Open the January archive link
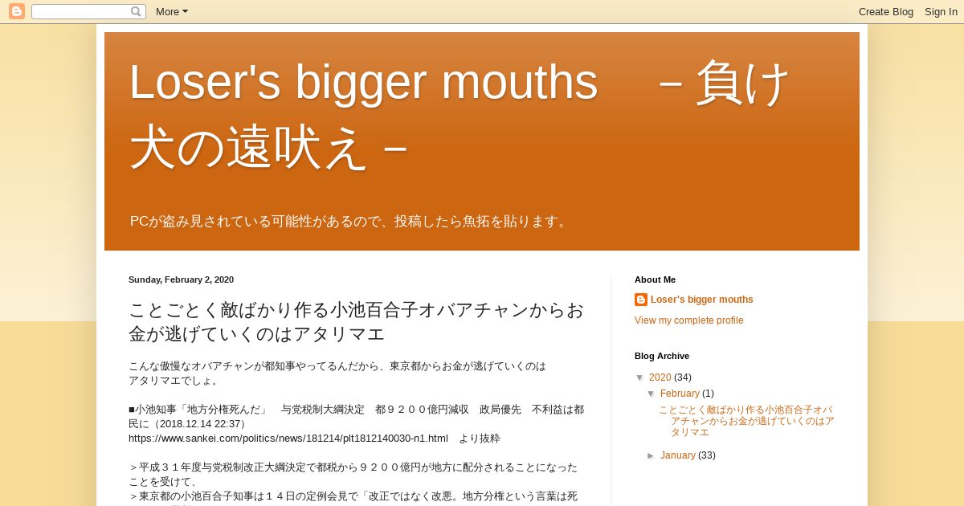Viewport: 964px width, 506px height. [678, 455]
